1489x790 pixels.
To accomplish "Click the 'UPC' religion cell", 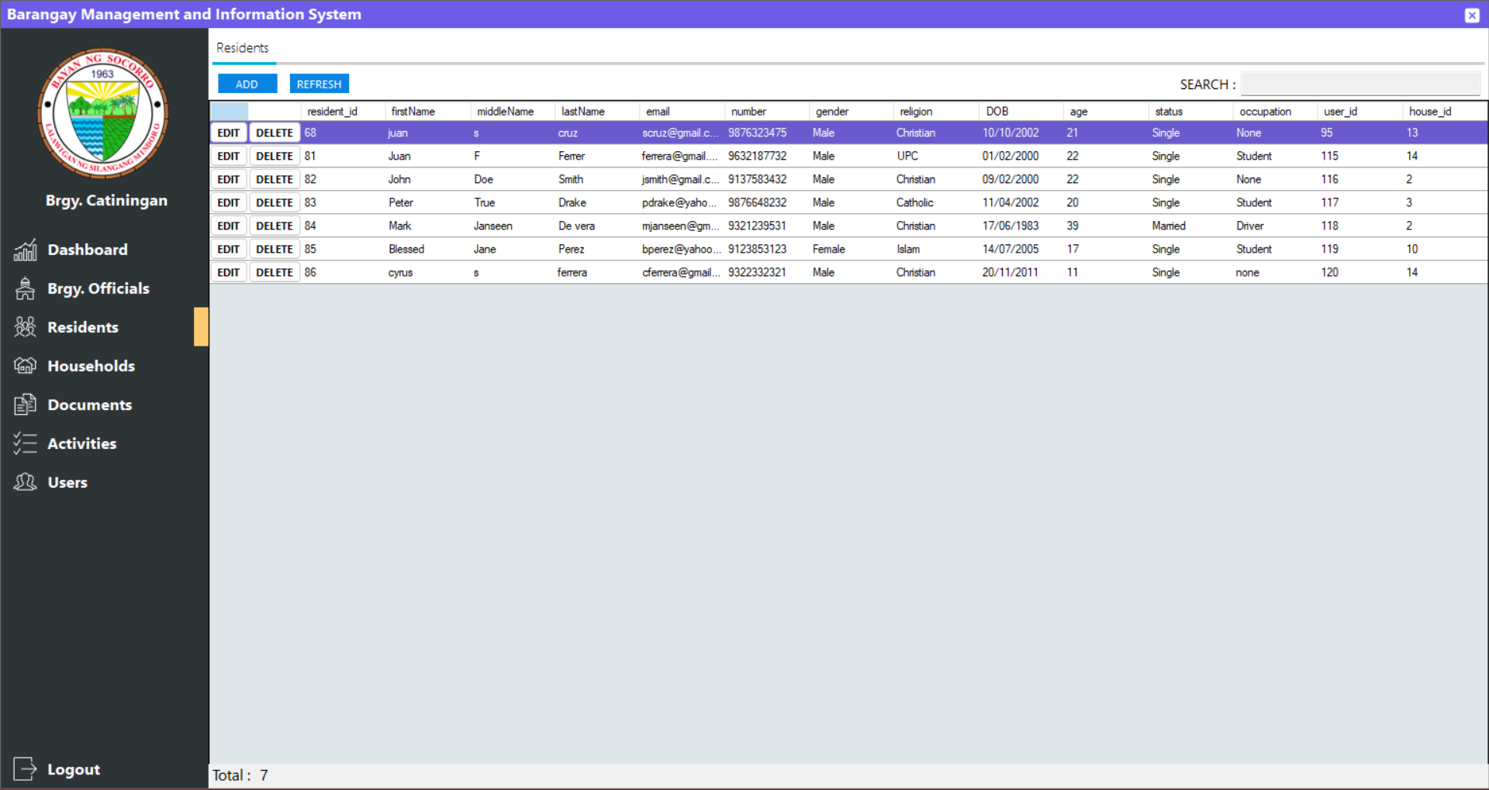I will [x=936, y=156].
